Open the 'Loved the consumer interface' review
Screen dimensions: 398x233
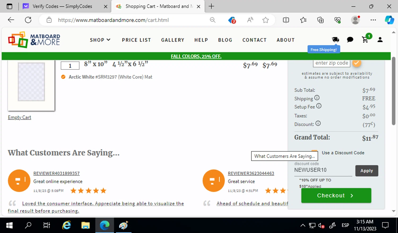[96, 207]
